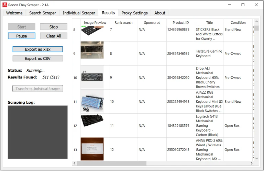Click product ID 203252494918
The width and height of the screenshot is (264, 171).
point(178,102)
